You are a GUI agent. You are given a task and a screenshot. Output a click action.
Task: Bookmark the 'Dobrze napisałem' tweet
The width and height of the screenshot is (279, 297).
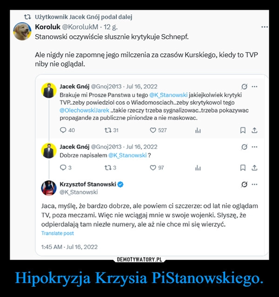243,168
